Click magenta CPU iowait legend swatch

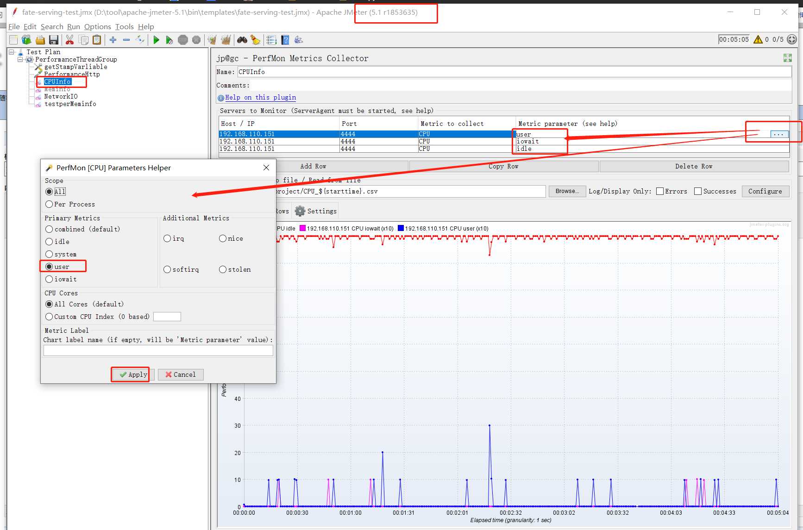[x=302, y=228]
